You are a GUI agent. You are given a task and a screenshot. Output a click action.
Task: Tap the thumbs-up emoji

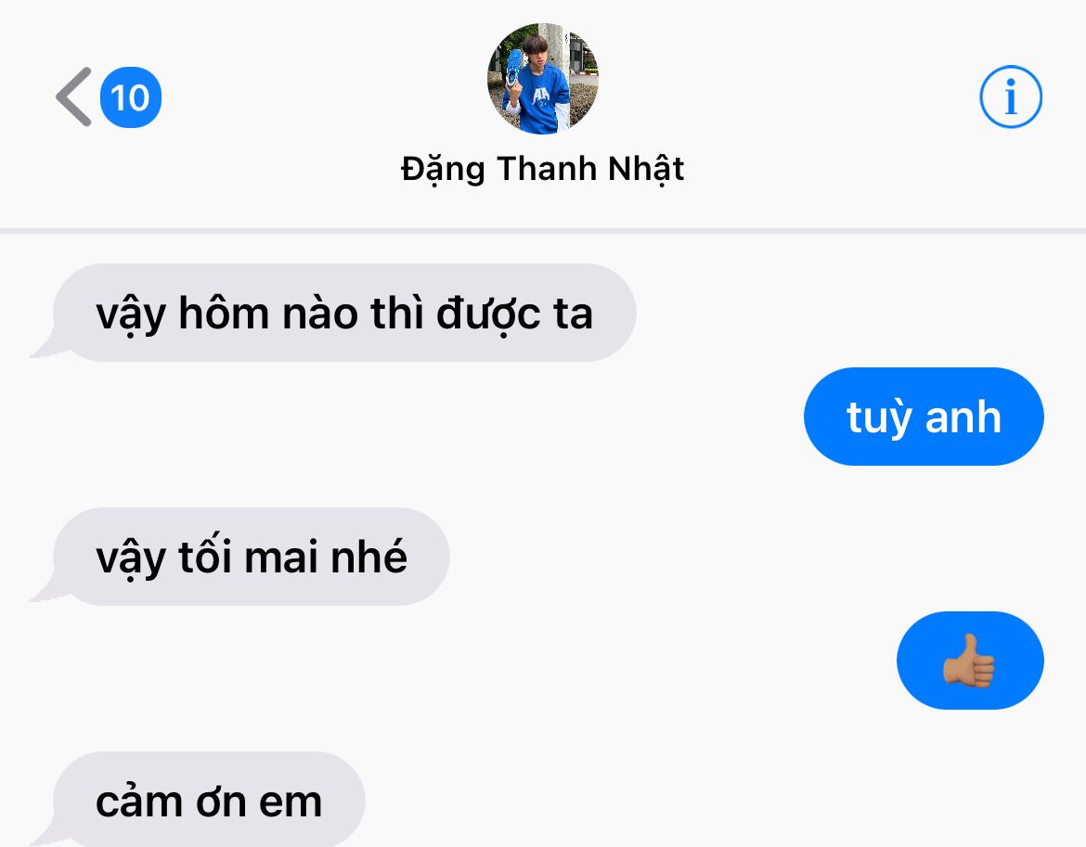pyautogui.click(x=969, y=661)
